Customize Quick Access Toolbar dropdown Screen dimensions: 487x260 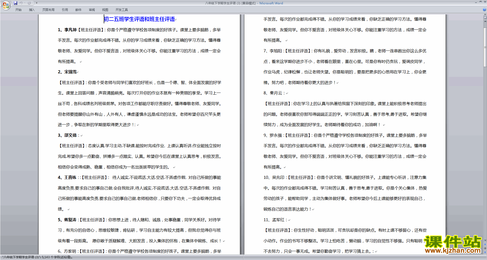coord(37,3)
